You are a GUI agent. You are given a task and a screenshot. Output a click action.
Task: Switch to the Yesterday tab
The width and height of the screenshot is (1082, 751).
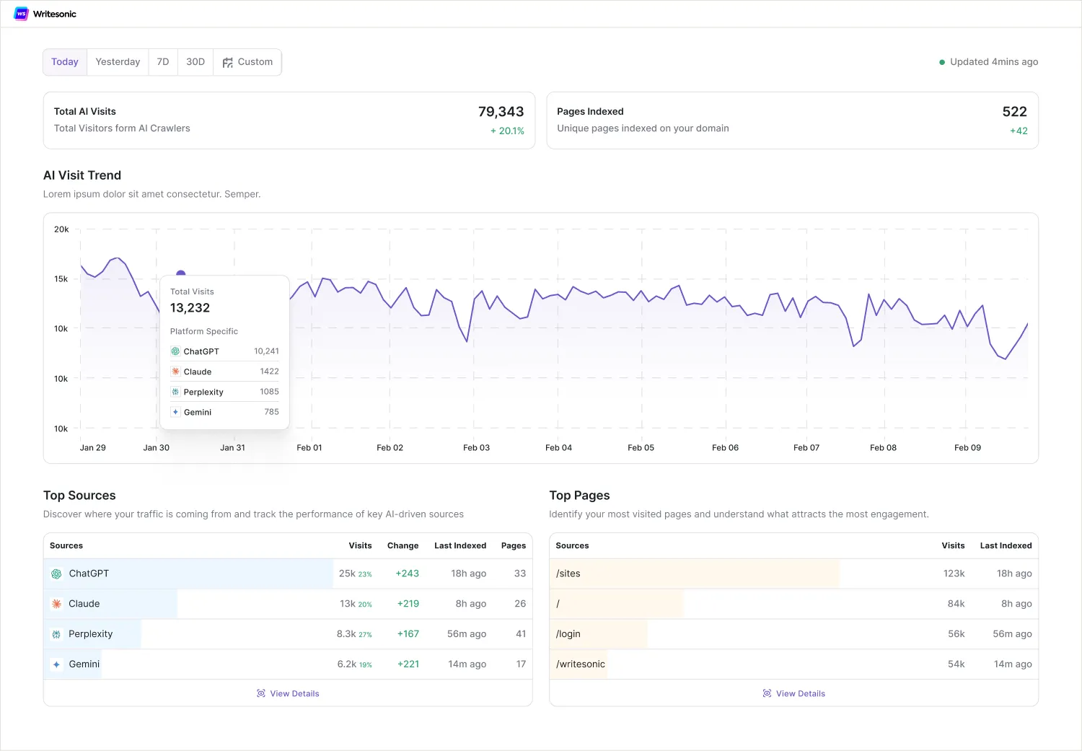[x=118, y=62]
